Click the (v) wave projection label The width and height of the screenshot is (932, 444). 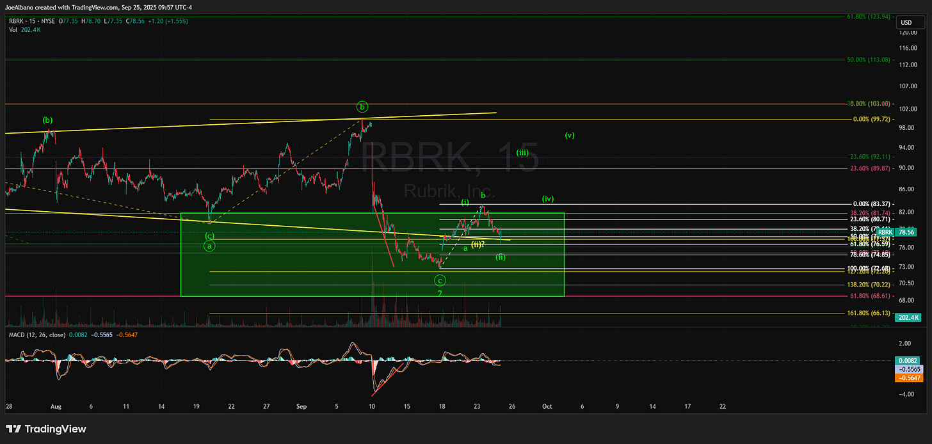pyautogui.click(x=570, y=136)
